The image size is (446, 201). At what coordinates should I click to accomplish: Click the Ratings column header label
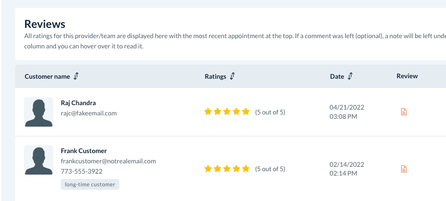coord(215,76)
